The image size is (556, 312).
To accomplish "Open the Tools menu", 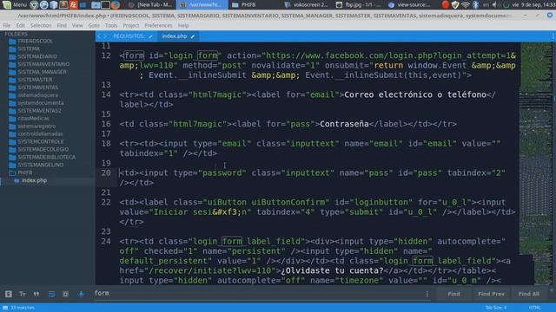I will click(111, 25).
